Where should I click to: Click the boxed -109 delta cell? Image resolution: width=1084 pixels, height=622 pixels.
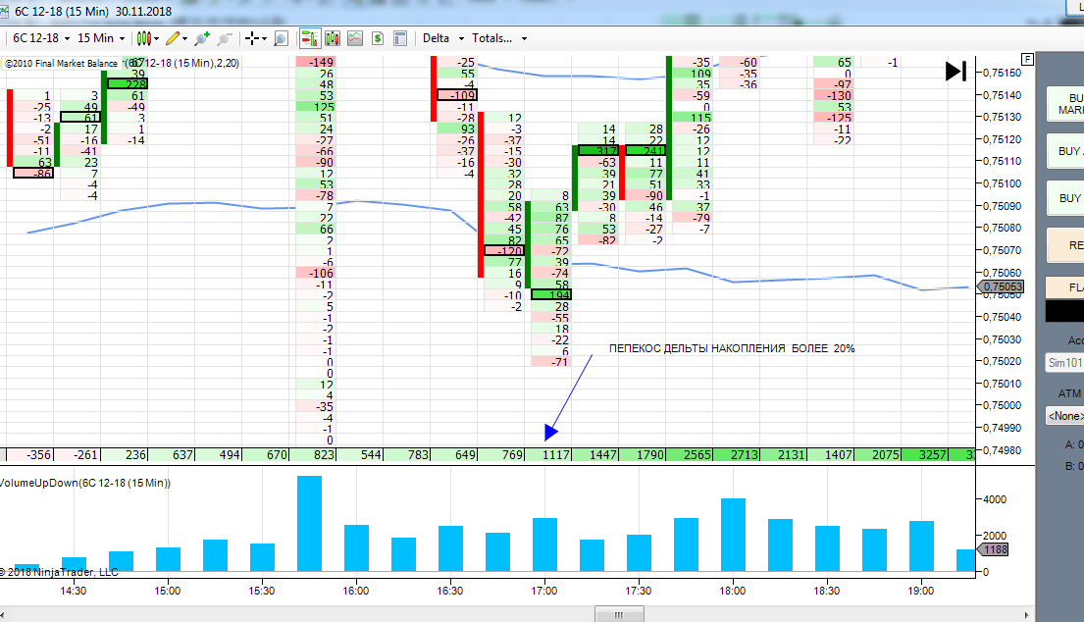(x=457, y=95)
